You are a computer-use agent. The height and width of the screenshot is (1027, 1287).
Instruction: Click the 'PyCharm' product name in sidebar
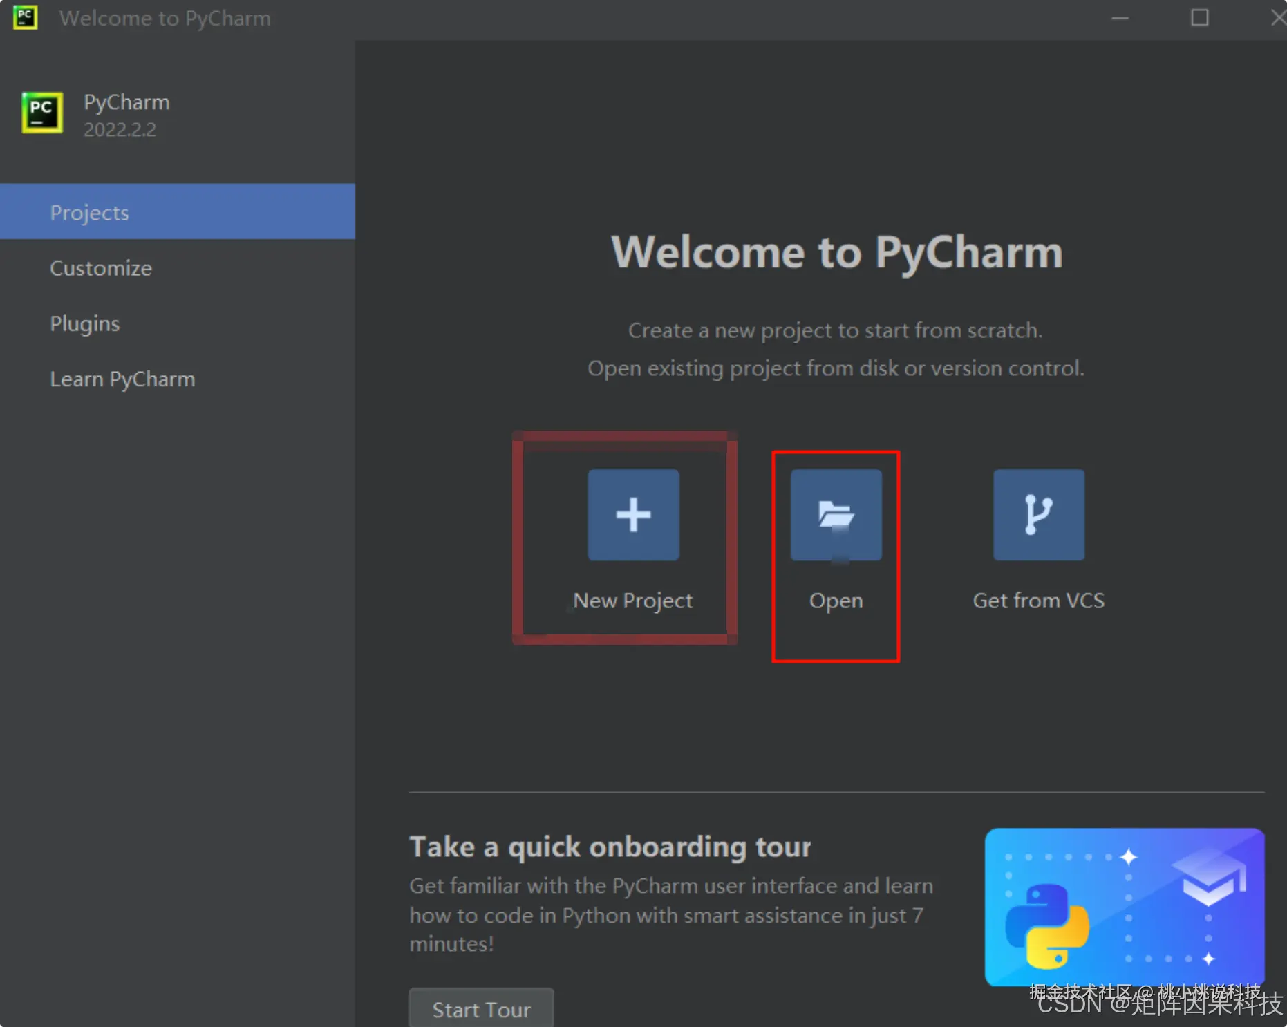126,102
